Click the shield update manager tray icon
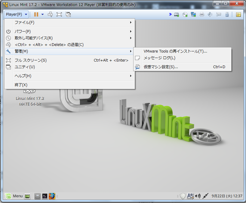 183,196
